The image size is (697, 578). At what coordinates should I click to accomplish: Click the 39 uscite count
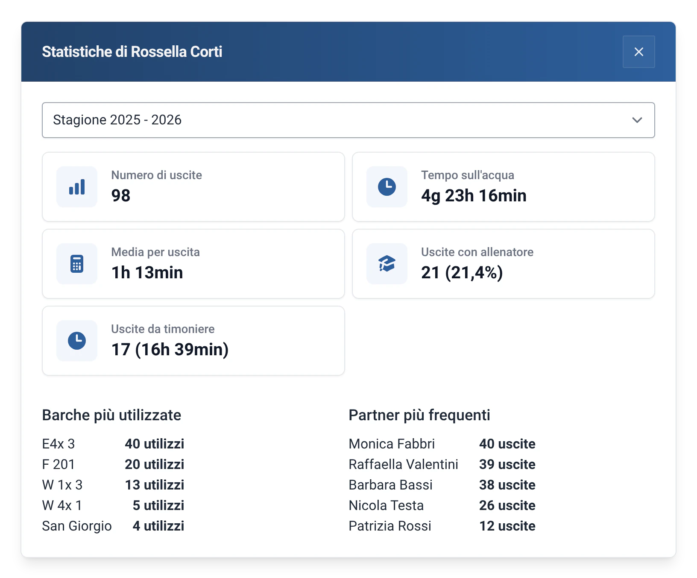[x=507, y=464]
